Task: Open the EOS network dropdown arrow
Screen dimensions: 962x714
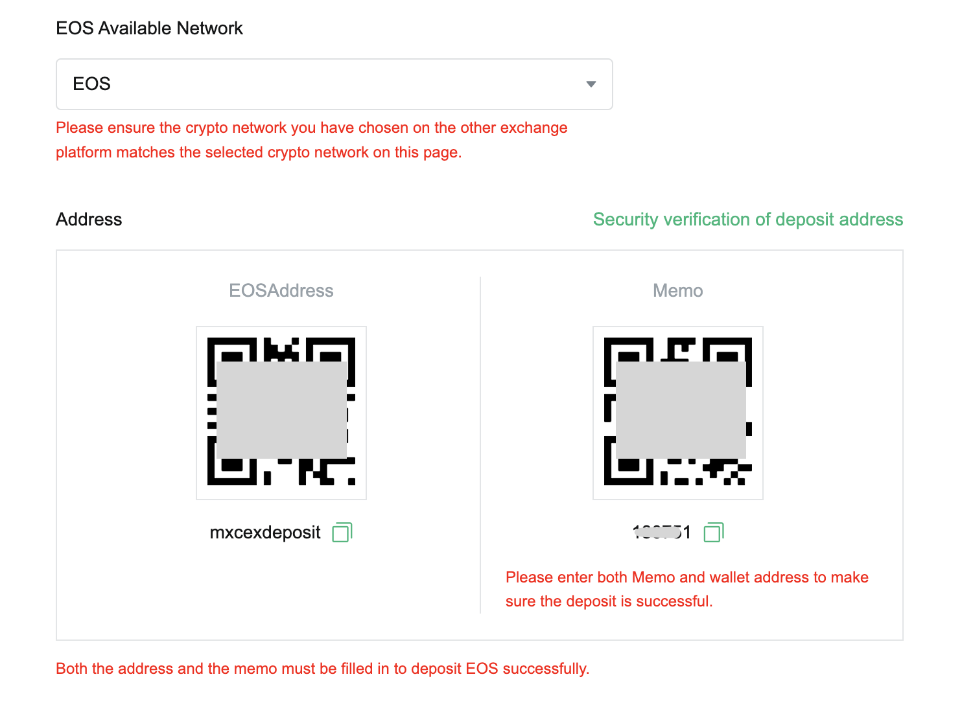Action: pos(591,84)
